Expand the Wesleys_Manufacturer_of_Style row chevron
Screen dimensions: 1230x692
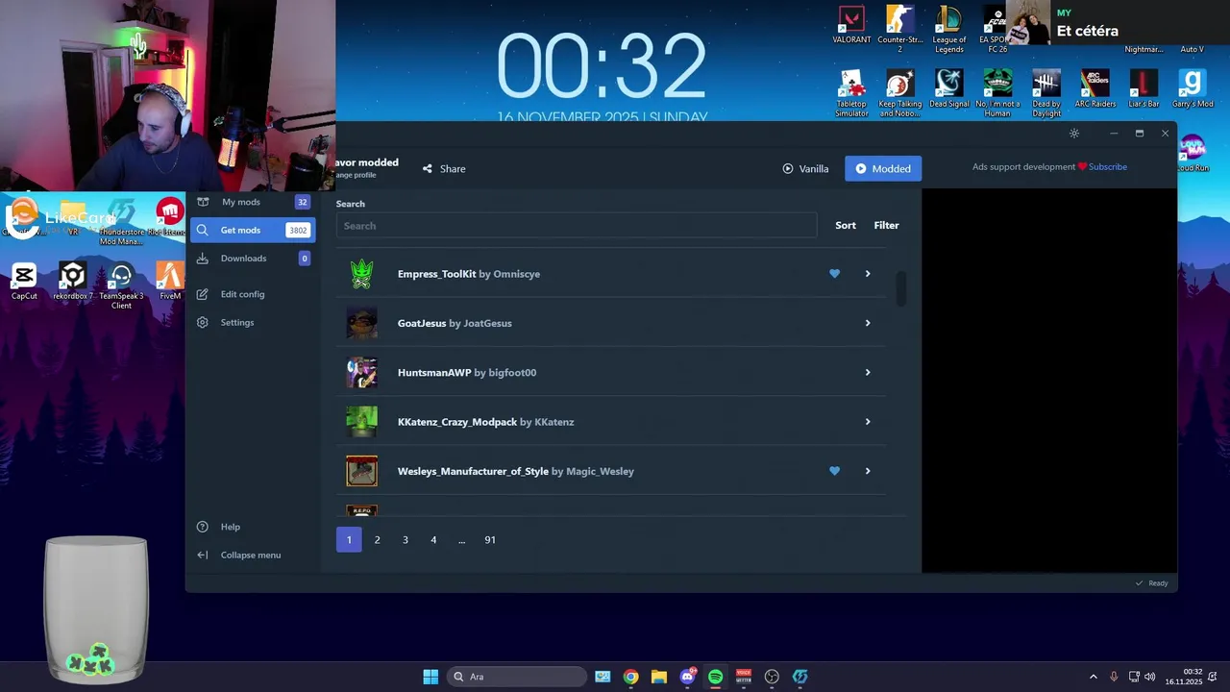[867, 471]
